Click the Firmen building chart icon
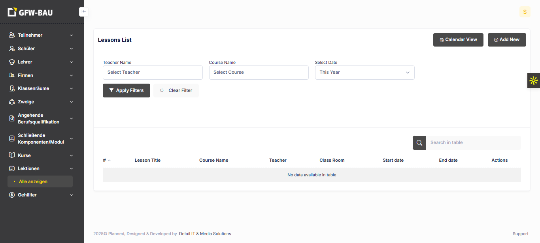This screenshot has height=243, width=540. pyautogui.click(x=12, y=75)
